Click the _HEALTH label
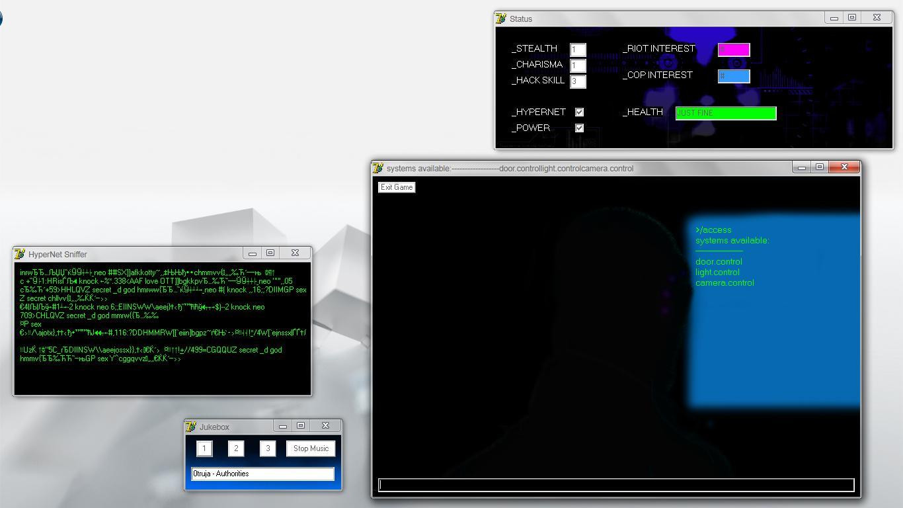 (643, 112)
